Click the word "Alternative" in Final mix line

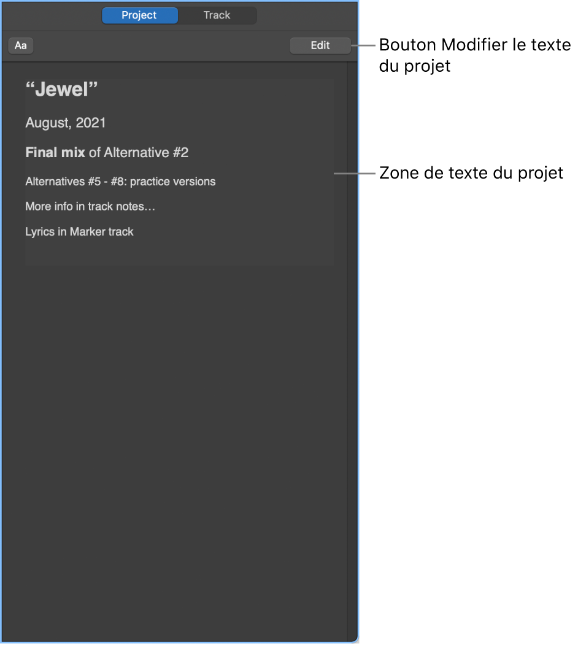click(137, 152)
